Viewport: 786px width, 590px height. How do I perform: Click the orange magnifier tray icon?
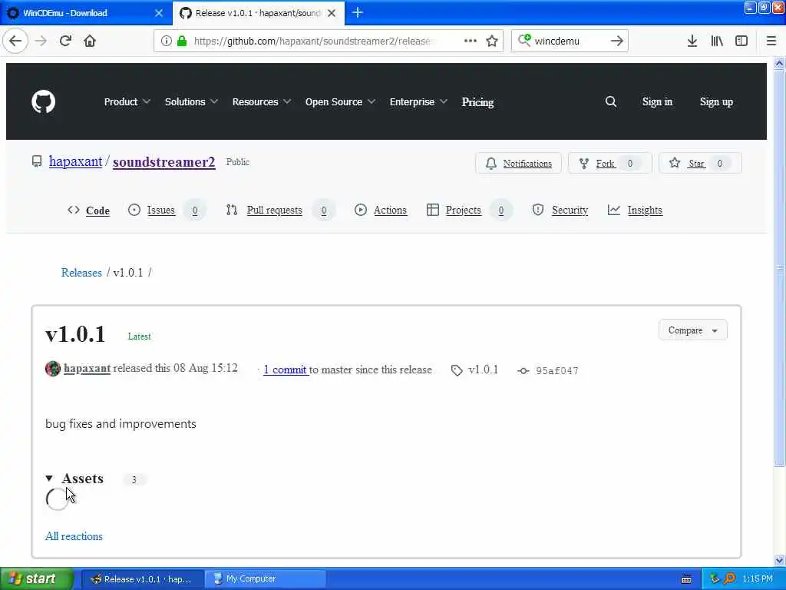(x=730, y=579)
